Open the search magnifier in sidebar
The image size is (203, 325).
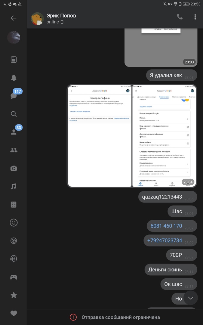(14, 114)
